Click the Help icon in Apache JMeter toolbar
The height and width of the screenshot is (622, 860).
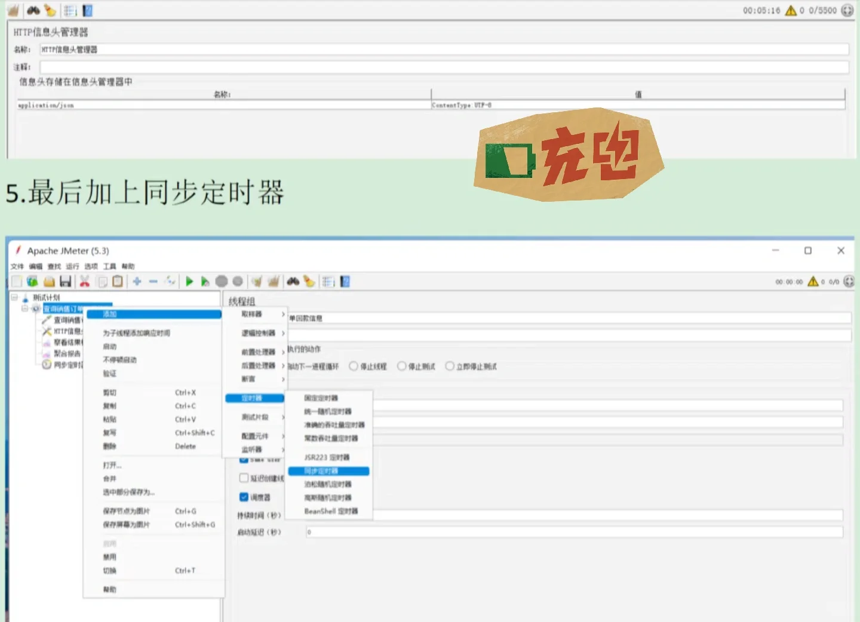click(x=345, y=281)
